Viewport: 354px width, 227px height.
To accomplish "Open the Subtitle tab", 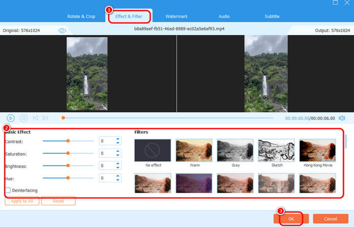I will 272,17.
